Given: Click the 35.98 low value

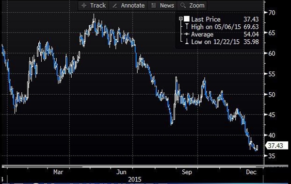Looking at the screenshot, I should 251,42.
